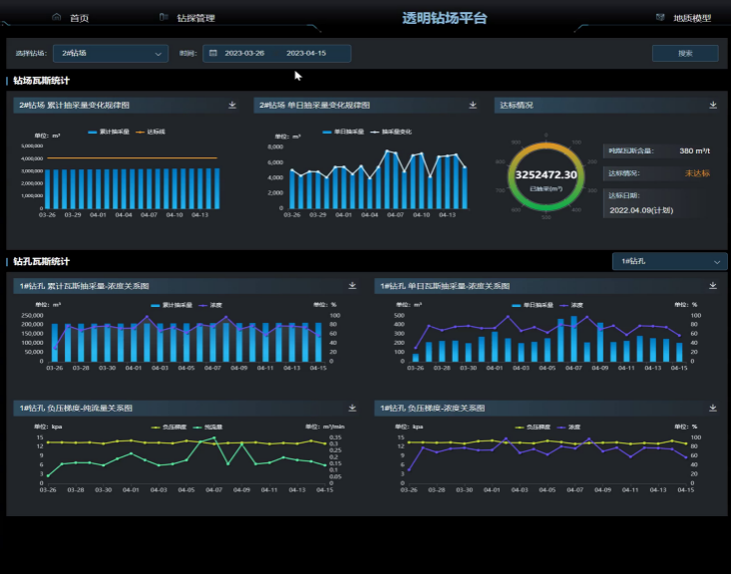The image size is (731, 574).
Task: Download 1#钻孔 单日瓦斯抽采量-浓度关系图
Action: click(713, 286)
